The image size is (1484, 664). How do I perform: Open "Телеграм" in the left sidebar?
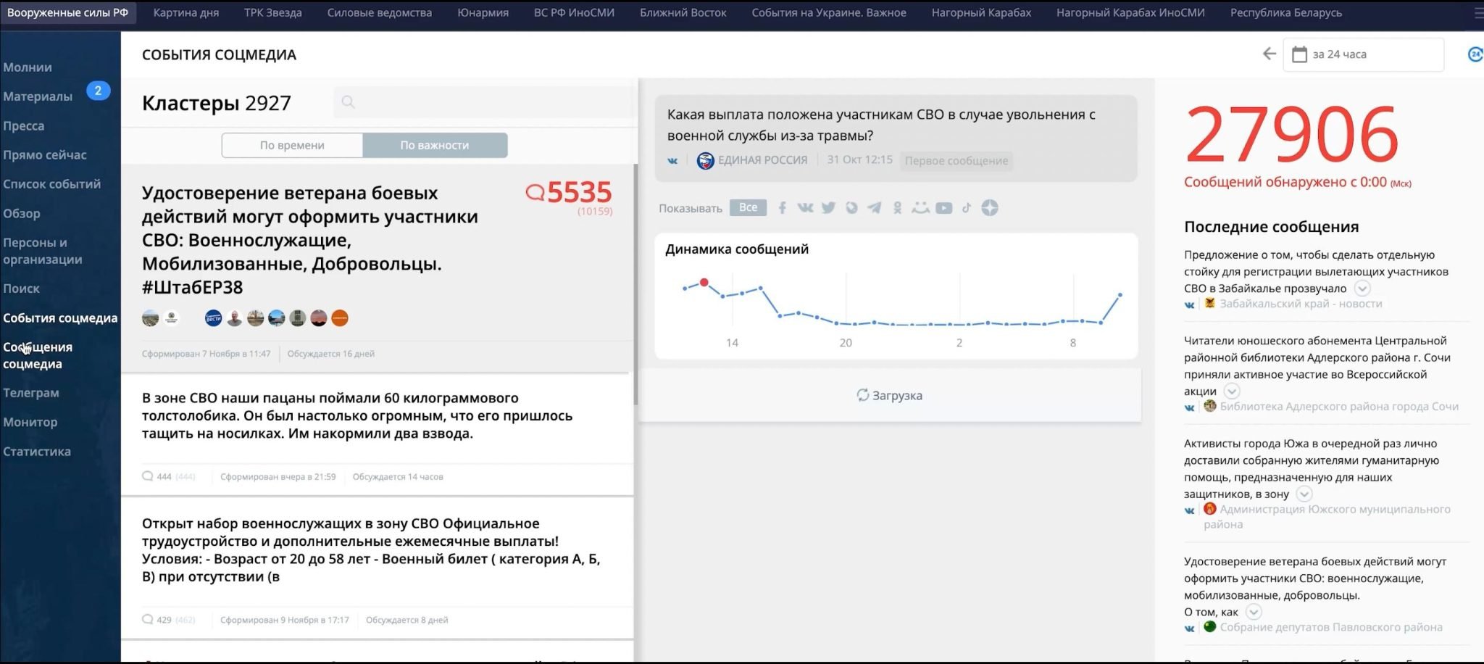coord(31,393)
